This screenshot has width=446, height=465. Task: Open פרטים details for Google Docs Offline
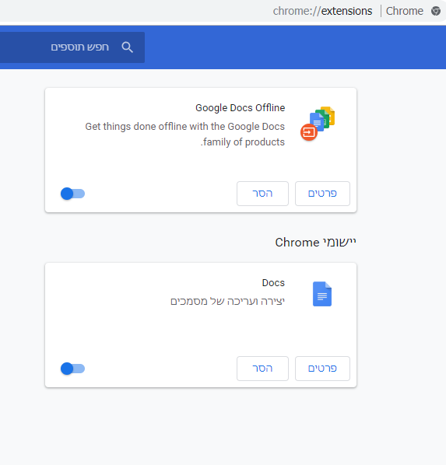coord(322,194)
